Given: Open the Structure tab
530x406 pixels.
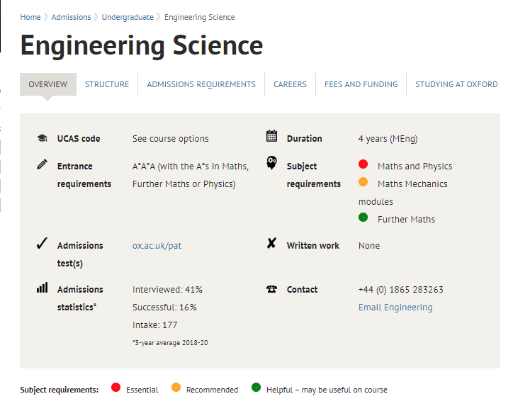Looking at the screenshot, I should (107, 84).
